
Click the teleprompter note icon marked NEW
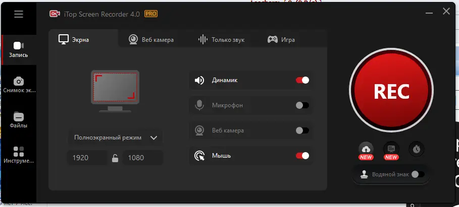(391, 149)
